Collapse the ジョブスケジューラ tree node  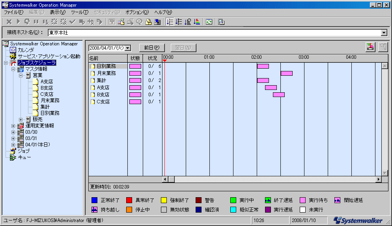(x=6, y=63)
